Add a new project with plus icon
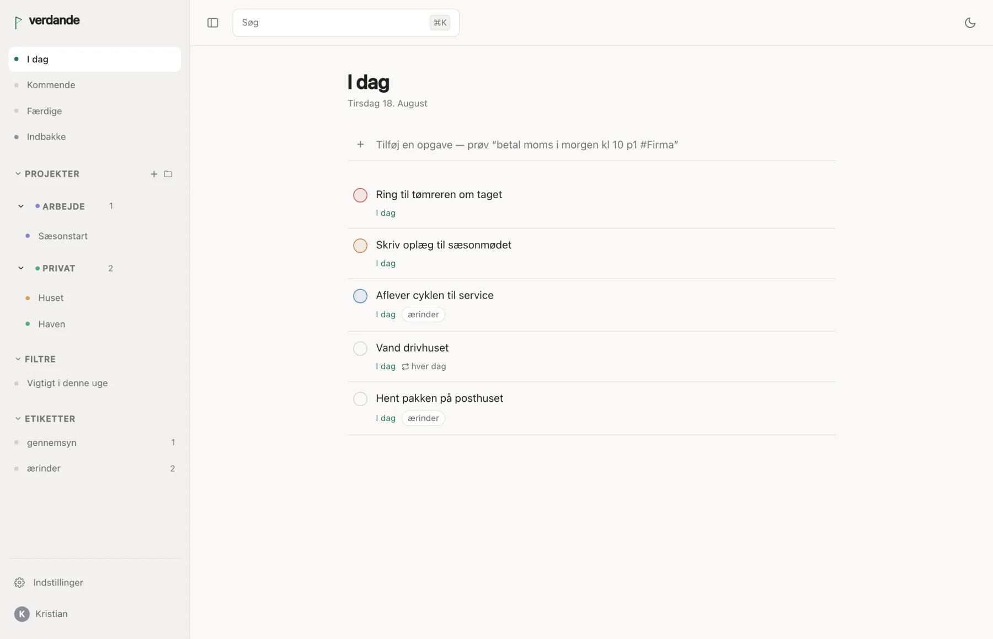Image resolution: width=993 pixels, height=639 pixels. click(x=154, y=174)
